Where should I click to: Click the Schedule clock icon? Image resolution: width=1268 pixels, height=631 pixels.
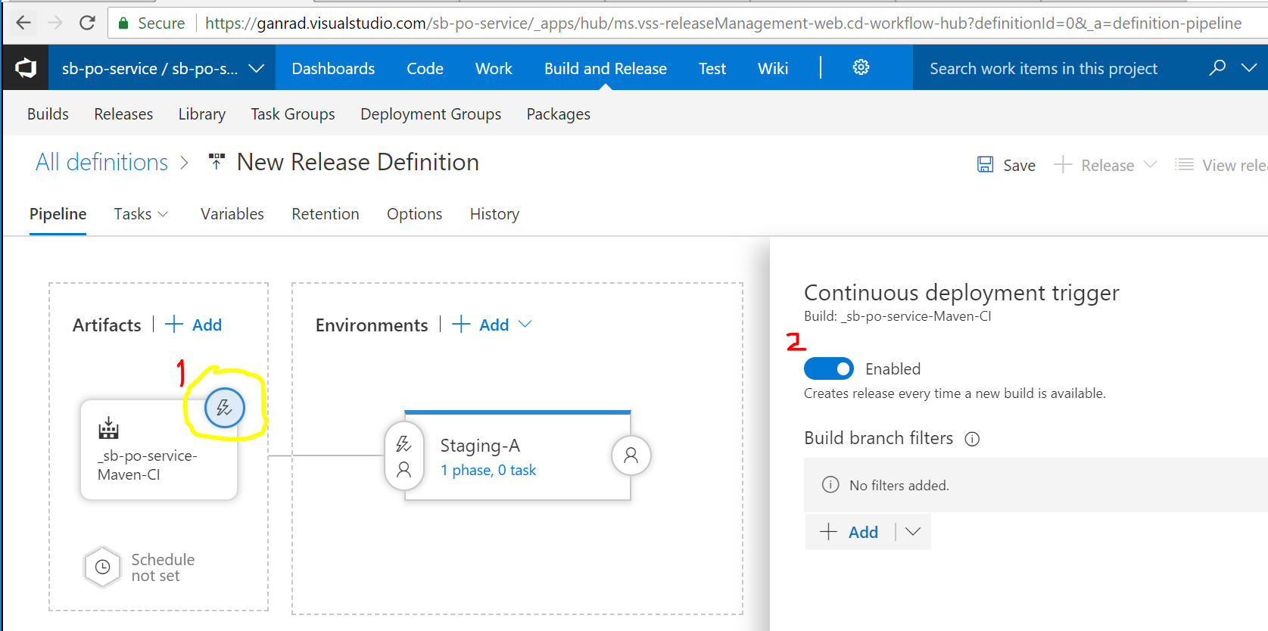tap(103, 567)
